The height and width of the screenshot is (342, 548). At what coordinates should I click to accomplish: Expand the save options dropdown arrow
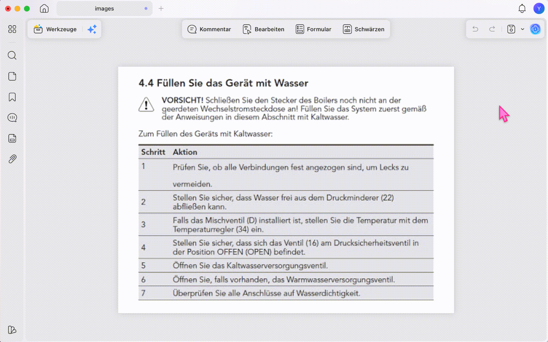tap(522, 29)
